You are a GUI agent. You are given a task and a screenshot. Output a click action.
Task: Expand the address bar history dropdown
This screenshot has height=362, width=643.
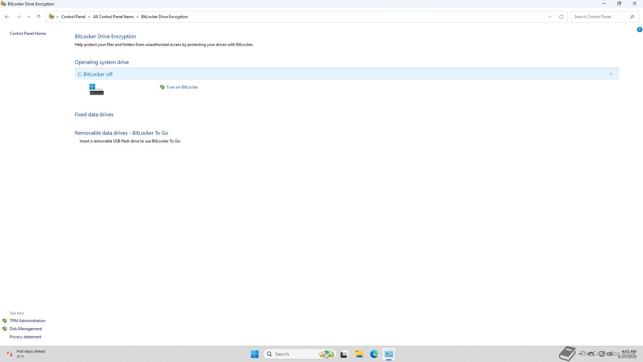[x=550, y=17]
